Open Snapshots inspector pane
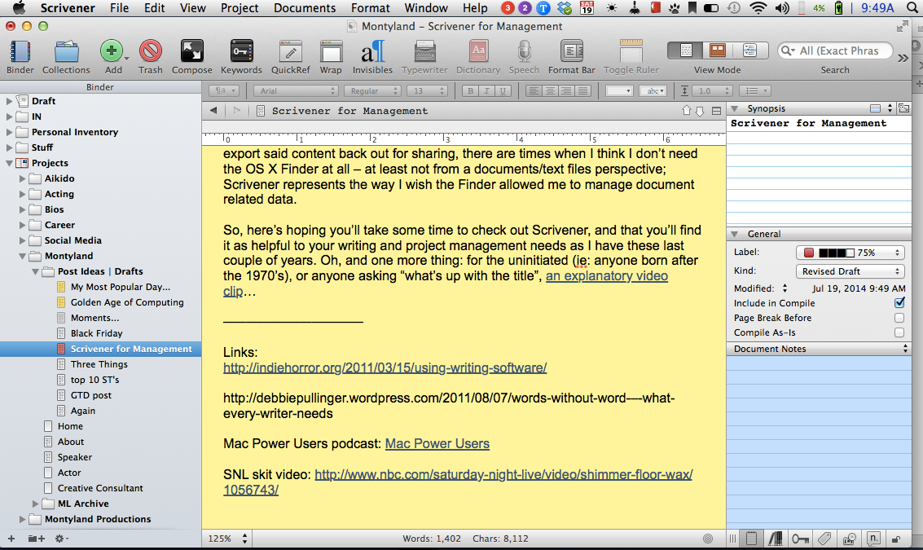Viewport: 923px width, 550px height. point(849,539)
